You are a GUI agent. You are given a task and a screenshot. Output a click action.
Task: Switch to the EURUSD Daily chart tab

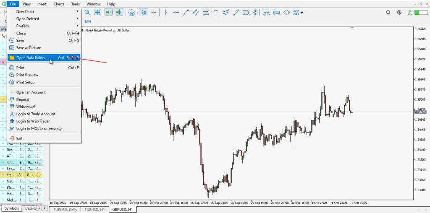click(x=65, y=209)
